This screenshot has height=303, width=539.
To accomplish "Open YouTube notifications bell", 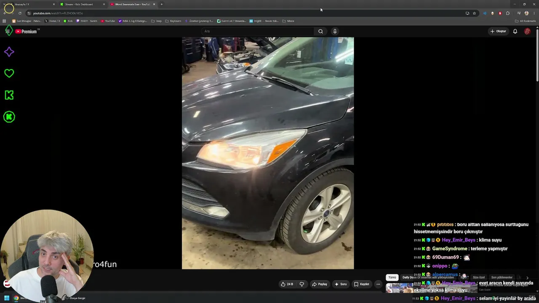I will (x=515, y=31).
